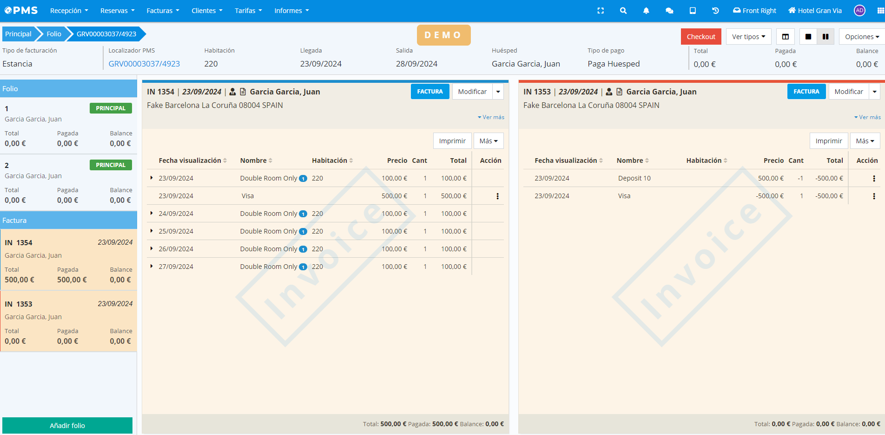The height and width of the screenshot is (435, 885).
Task: Open notifications bell icon
Action: (x=646, y=11)
